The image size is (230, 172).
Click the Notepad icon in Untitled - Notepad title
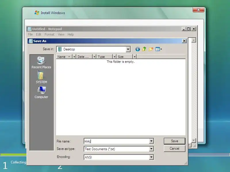pyautogui.click(x=30, y=29)
